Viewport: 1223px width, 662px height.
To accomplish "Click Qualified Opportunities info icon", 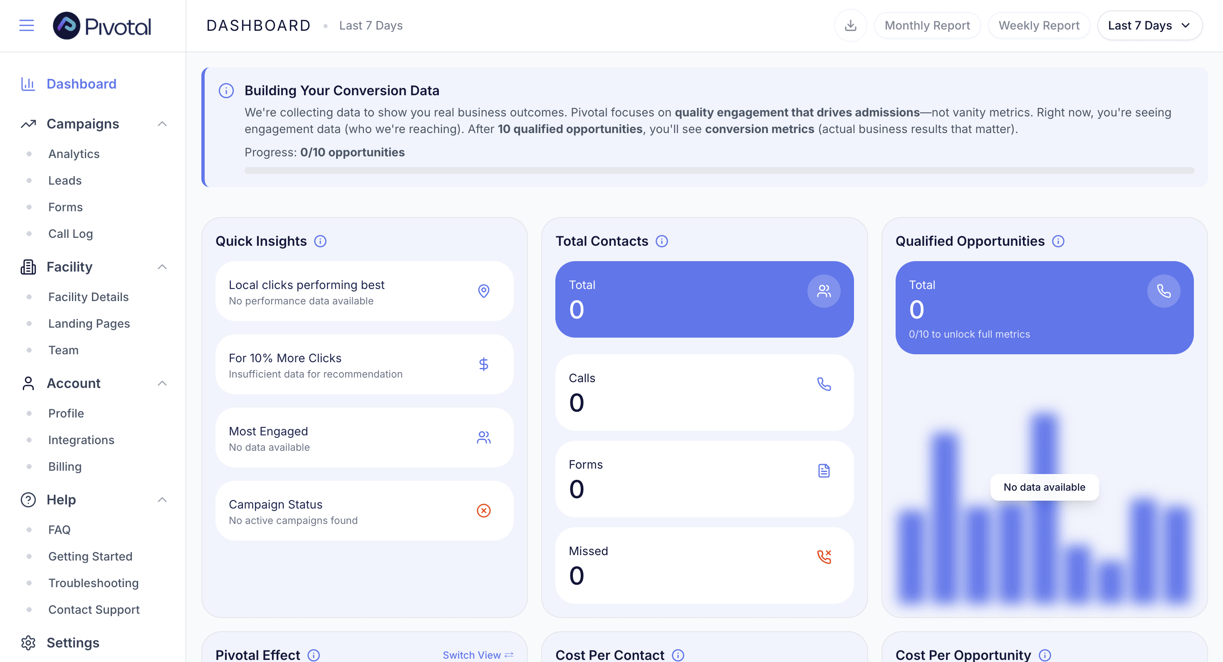I will (x=1058, y=241).
